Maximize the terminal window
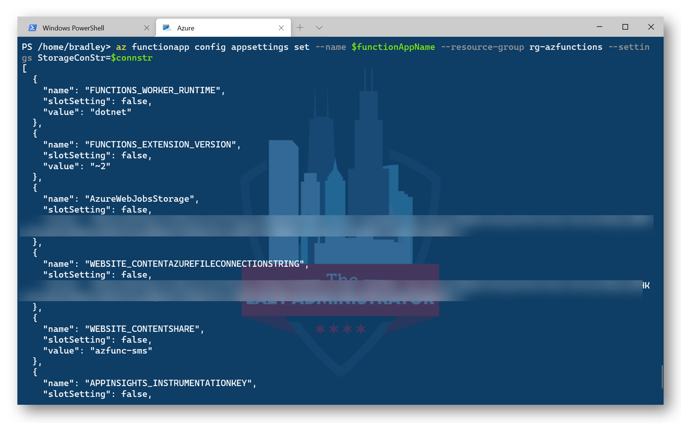The width and height of the screenshot is (681, 423). pos(625,27)
